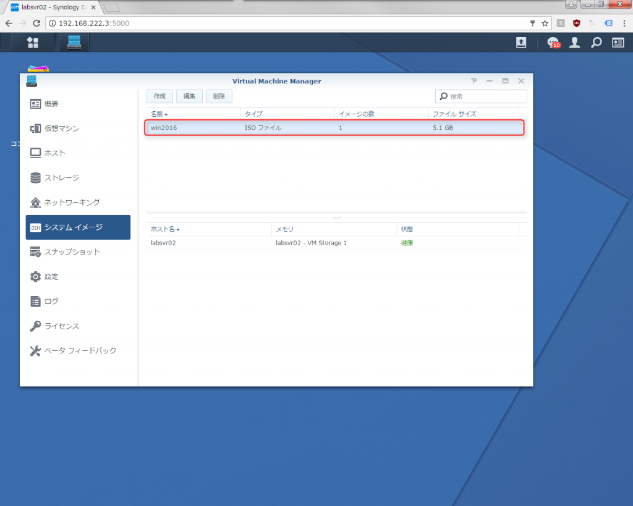This screenshot has width=633, height=506.
Task: Go to 仮想マシン section
Action: tap(78, 129)
